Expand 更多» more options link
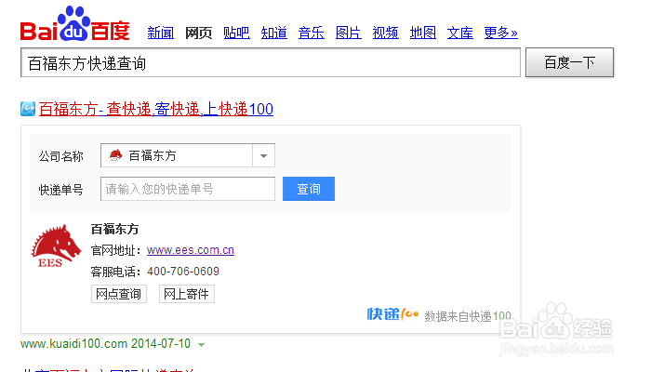Screen dimensions: 651x372 coord(500,33)
